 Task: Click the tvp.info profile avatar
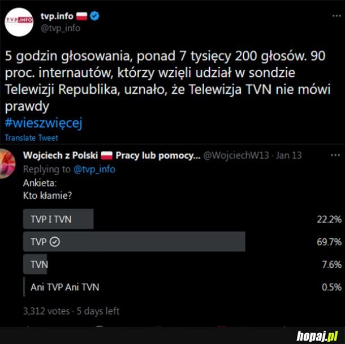click(x=19, y=23)
